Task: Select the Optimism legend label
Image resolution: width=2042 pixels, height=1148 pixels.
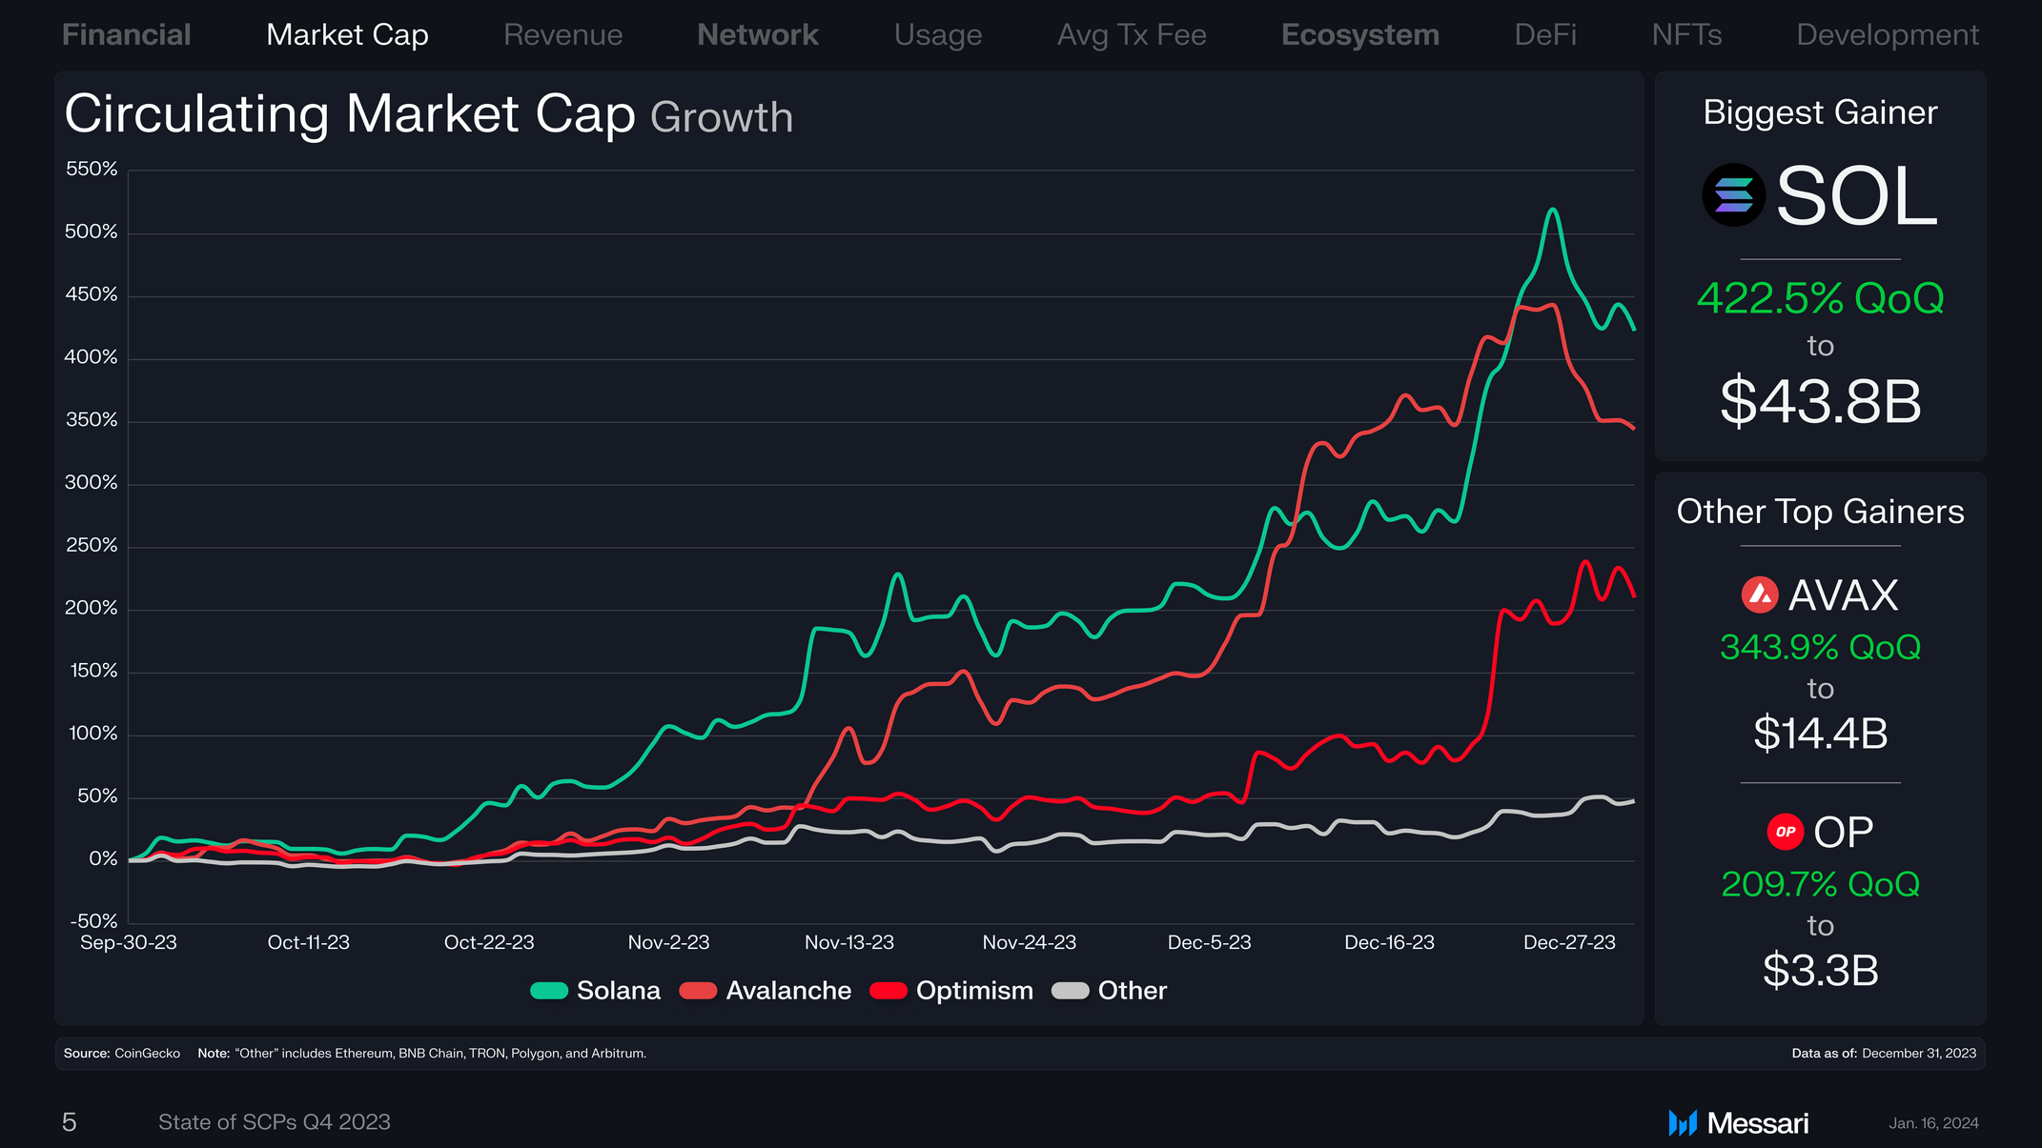Action: (974, 992)
